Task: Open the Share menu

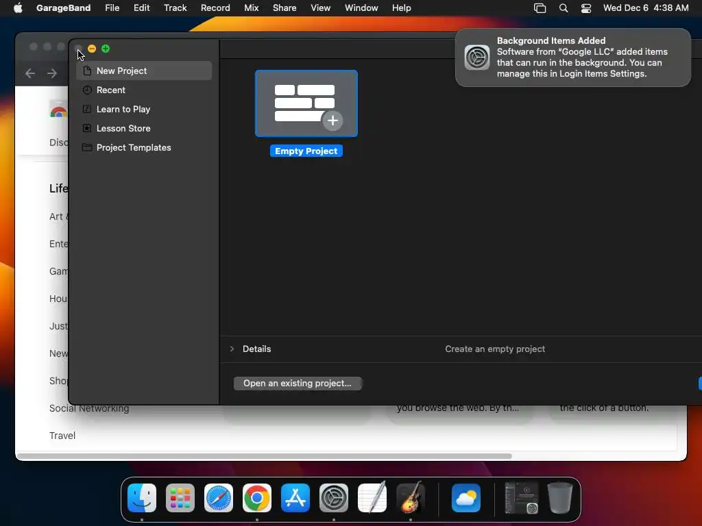Action: (x=285, y=8)
